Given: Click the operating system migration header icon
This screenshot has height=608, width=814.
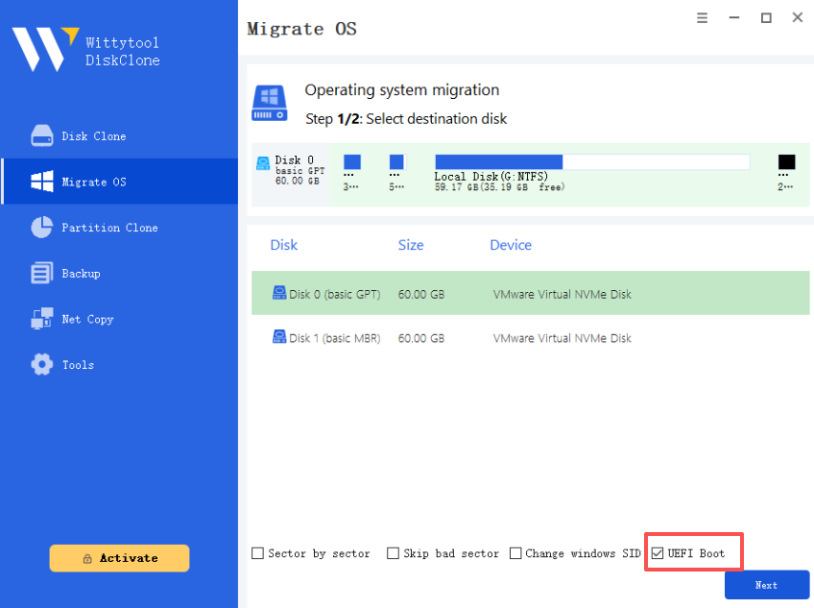Looking at the screenshot, I should point(269,103).
